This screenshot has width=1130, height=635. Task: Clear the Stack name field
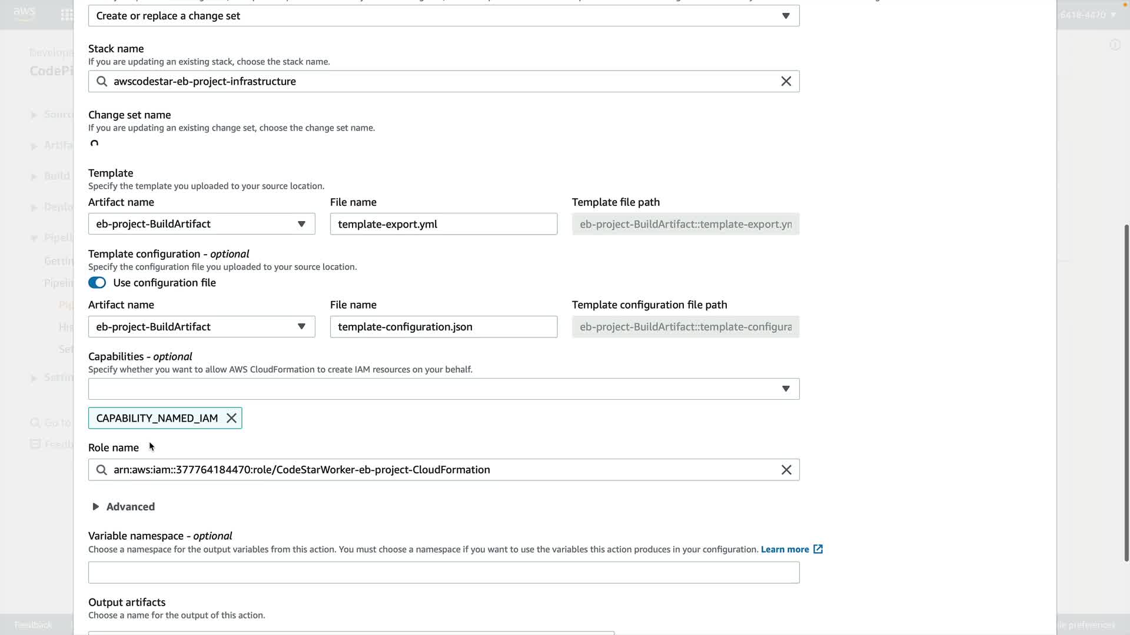(x=786, y=82)
